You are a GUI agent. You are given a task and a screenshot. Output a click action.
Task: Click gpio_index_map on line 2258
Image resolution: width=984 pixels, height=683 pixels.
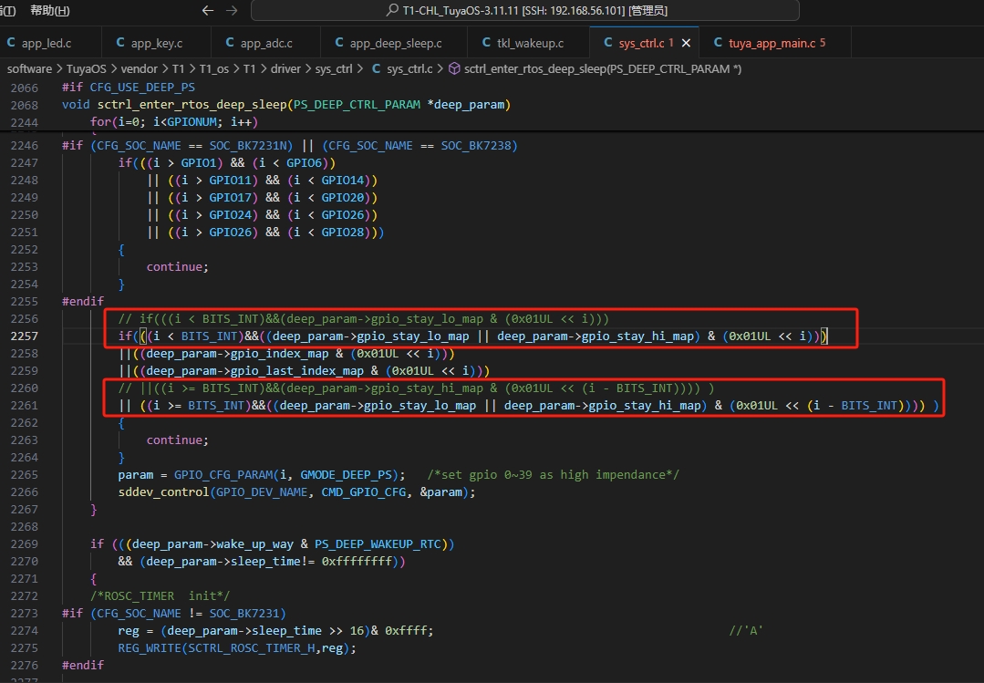(280, 354)
